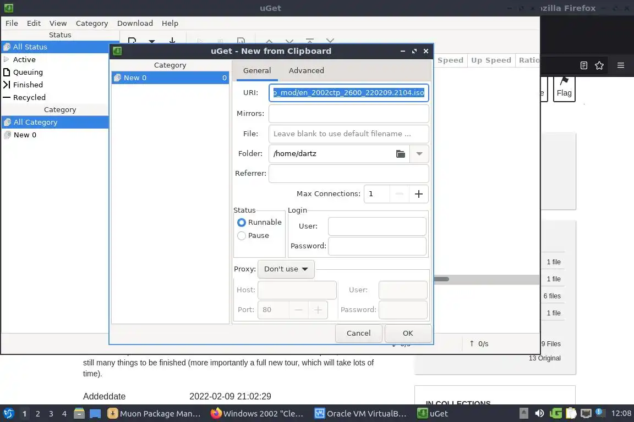The height and width of the screenshot is (422, 634).
Task: Select All Category in main window sidebar
Action: click(54, 123)
